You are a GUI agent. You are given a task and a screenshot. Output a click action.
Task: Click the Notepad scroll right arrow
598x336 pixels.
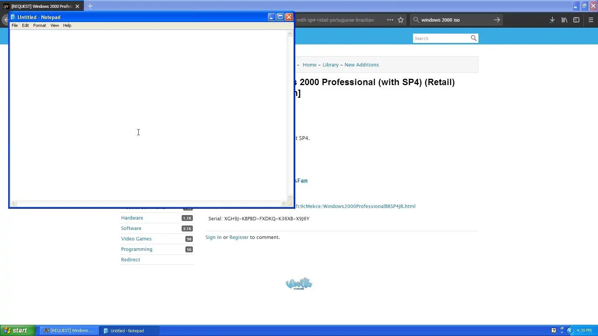pyautogui.click(x=283, y=203)
